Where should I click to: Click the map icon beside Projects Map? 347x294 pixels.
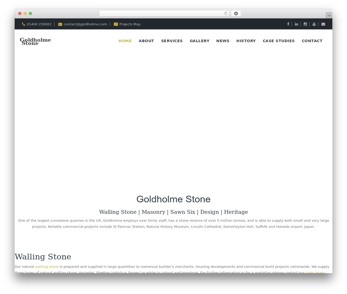(x=116, y=24)
